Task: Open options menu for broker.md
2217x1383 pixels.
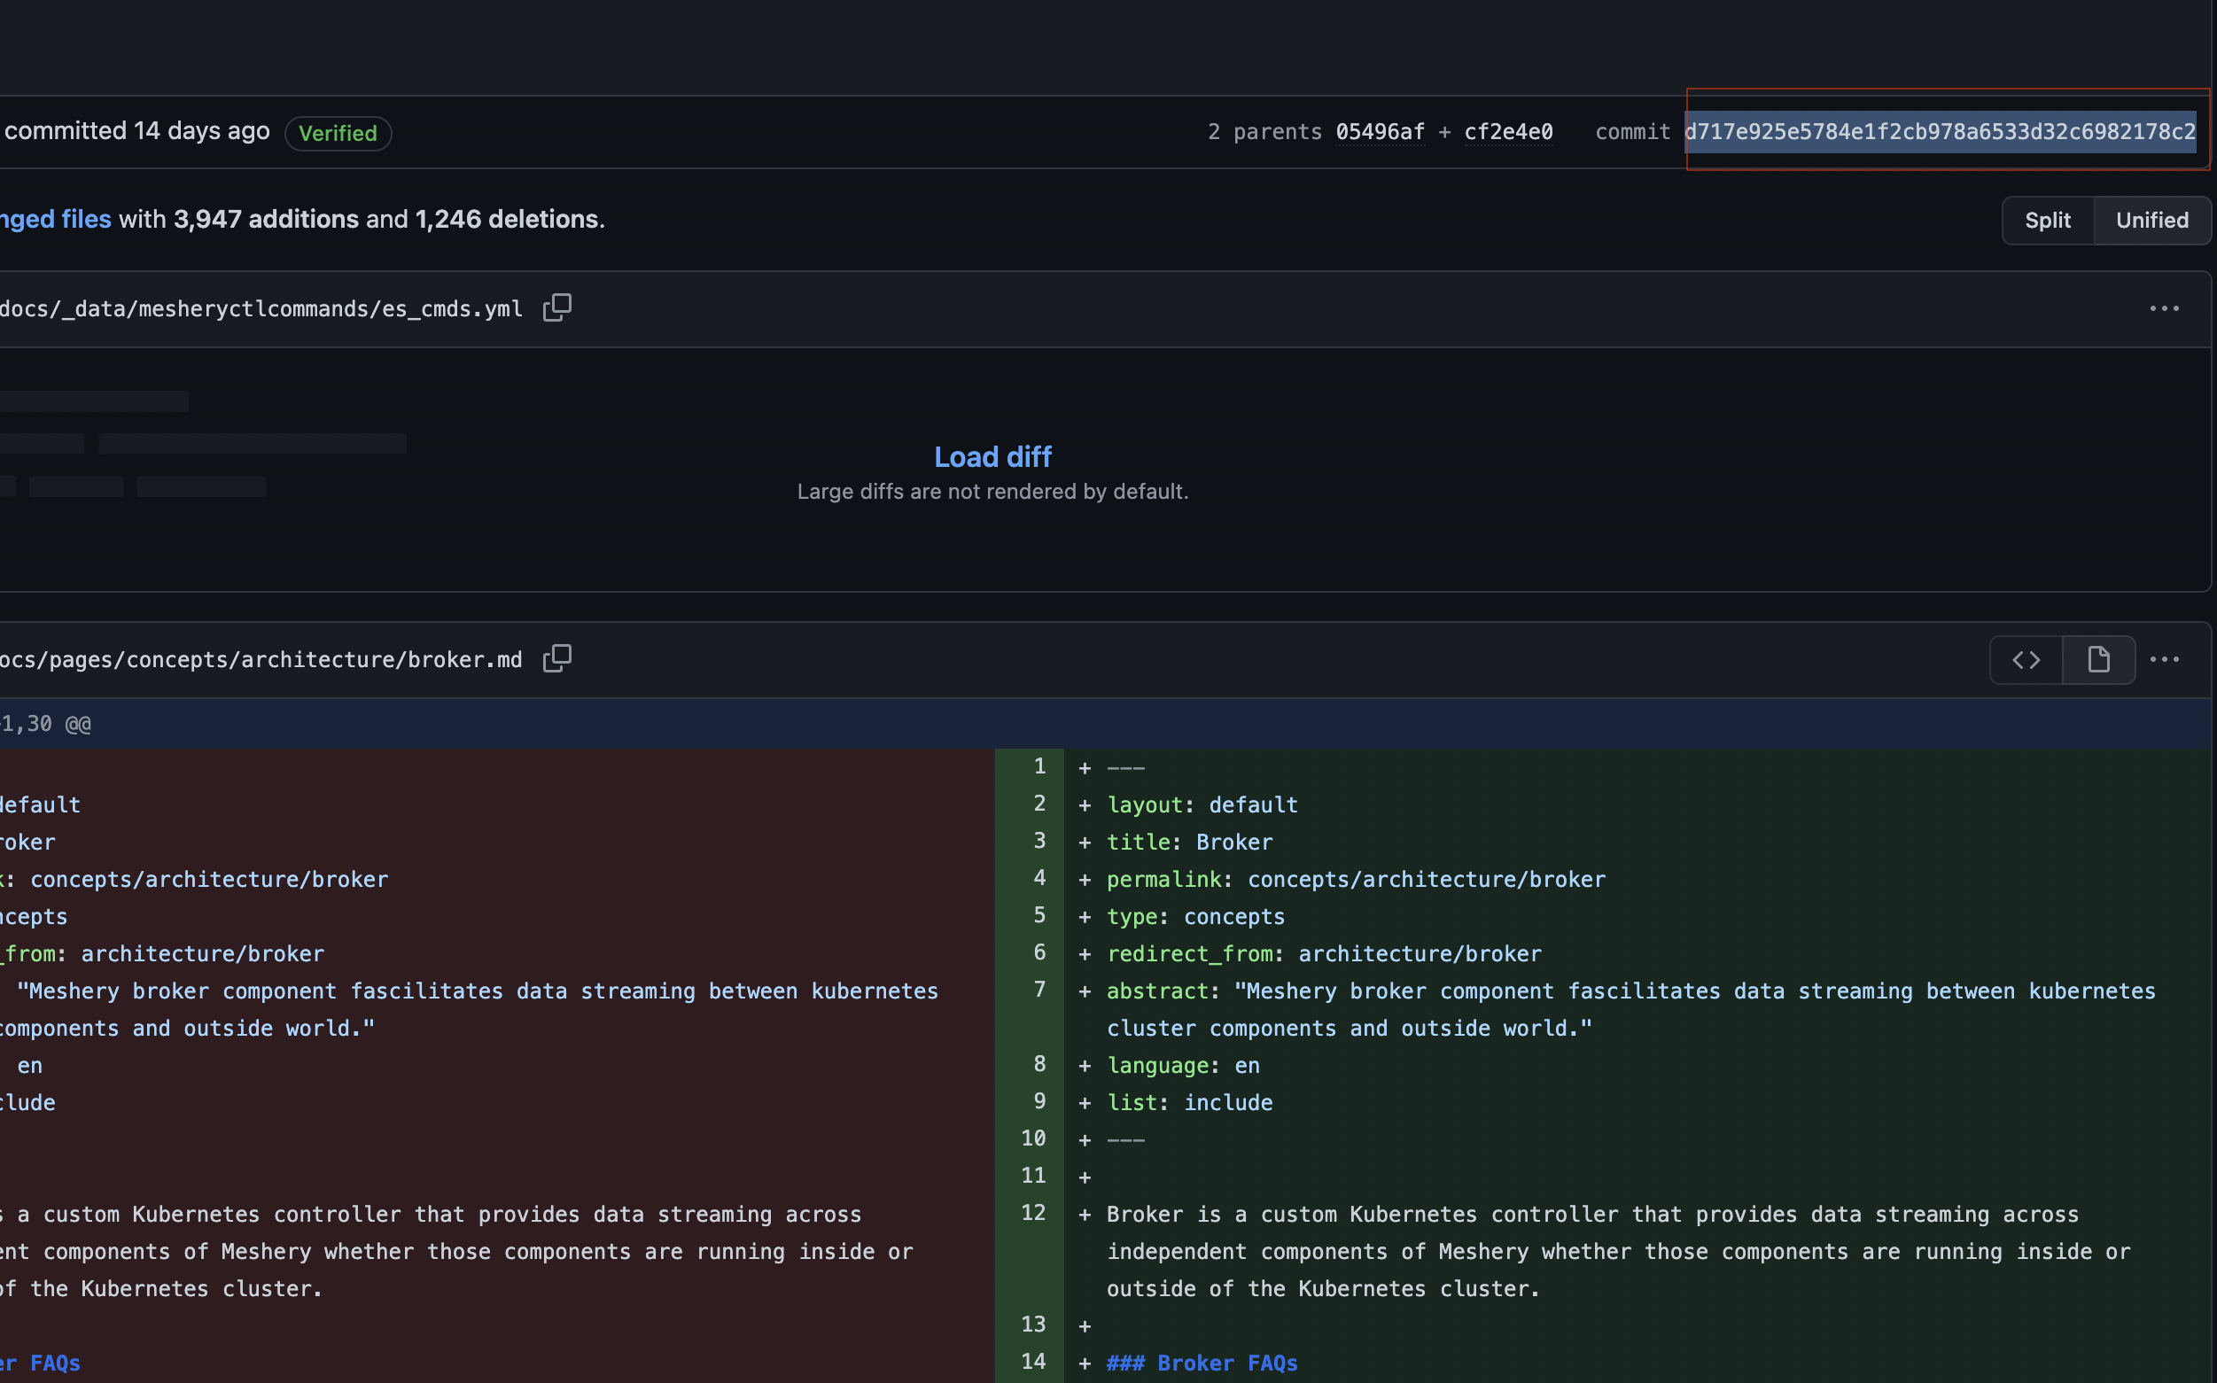Action: 2164,659
